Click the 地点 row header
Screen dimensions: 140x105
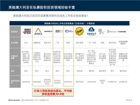tap(15, 71)
